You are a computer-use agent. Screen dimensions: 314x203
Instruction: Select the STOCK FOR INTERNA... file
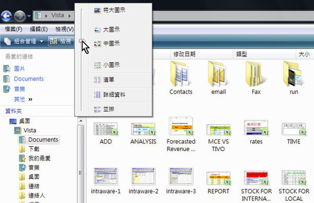click(x=256, y=186)
